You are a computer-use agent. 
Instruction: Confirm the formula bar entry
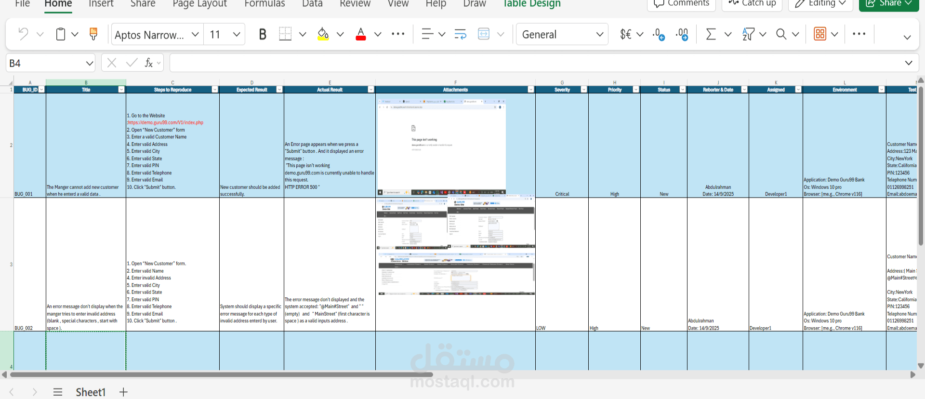tap(132, 63)
